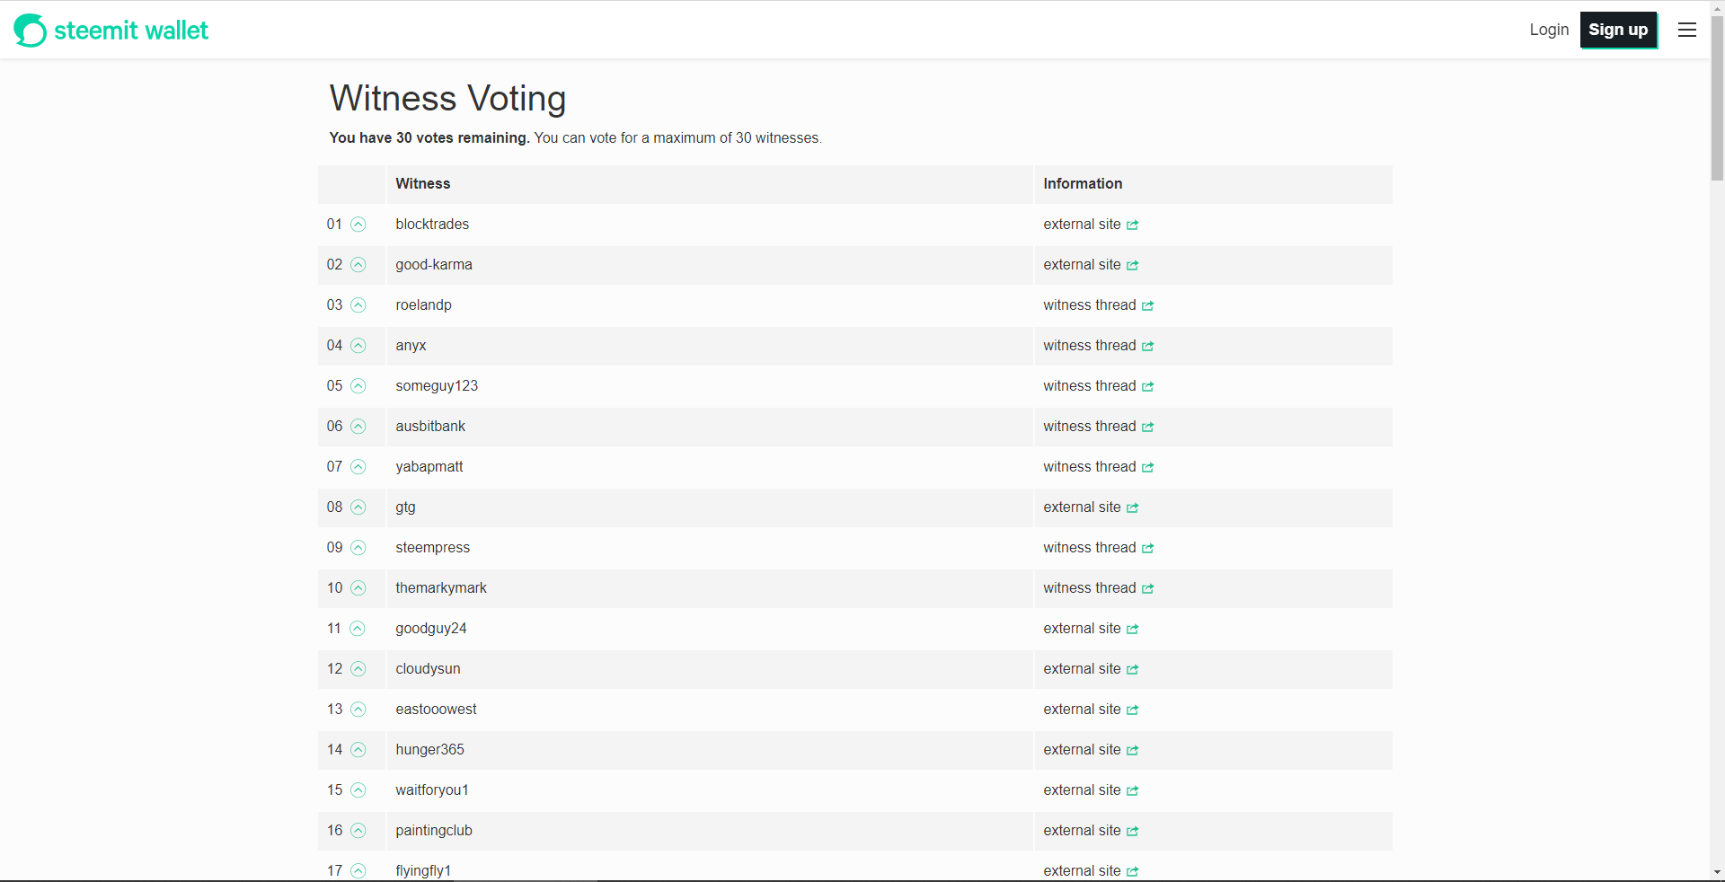Open the hamburger menu
The height and width of the screenshot is (882, 1725).
[x=1687, y=31]
